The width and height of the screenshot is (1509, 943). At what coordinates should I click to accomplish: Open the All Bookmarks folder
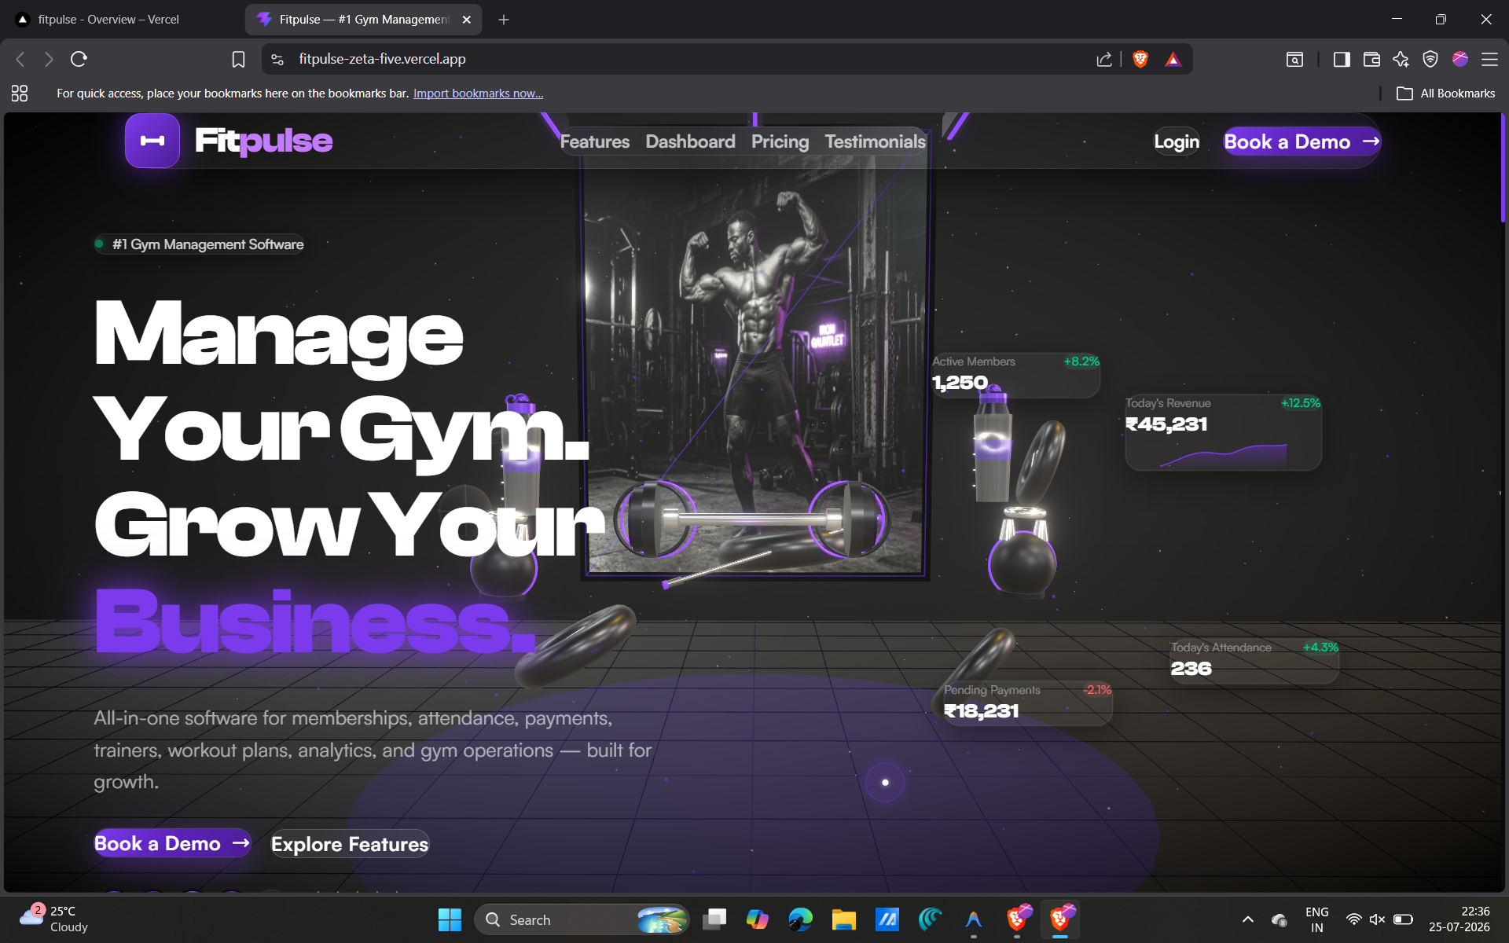click(1446, 94)
